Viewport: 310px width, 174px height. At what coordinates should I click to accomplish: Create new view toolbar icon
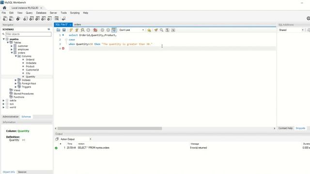point(38,18)
